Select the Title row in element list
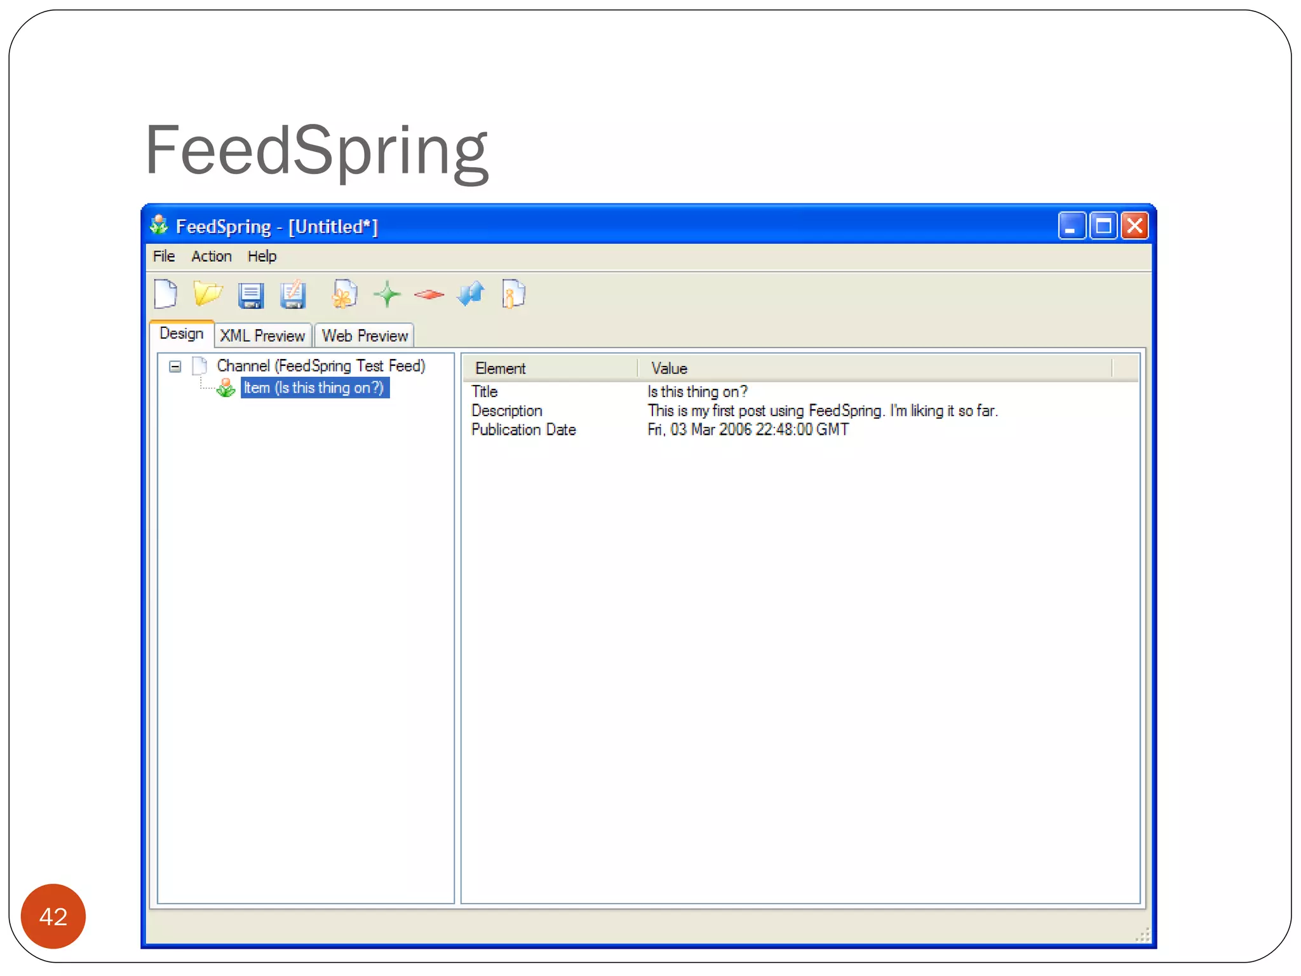The width and height of the screenshot is (1301, 976). [x=800, y=391]
